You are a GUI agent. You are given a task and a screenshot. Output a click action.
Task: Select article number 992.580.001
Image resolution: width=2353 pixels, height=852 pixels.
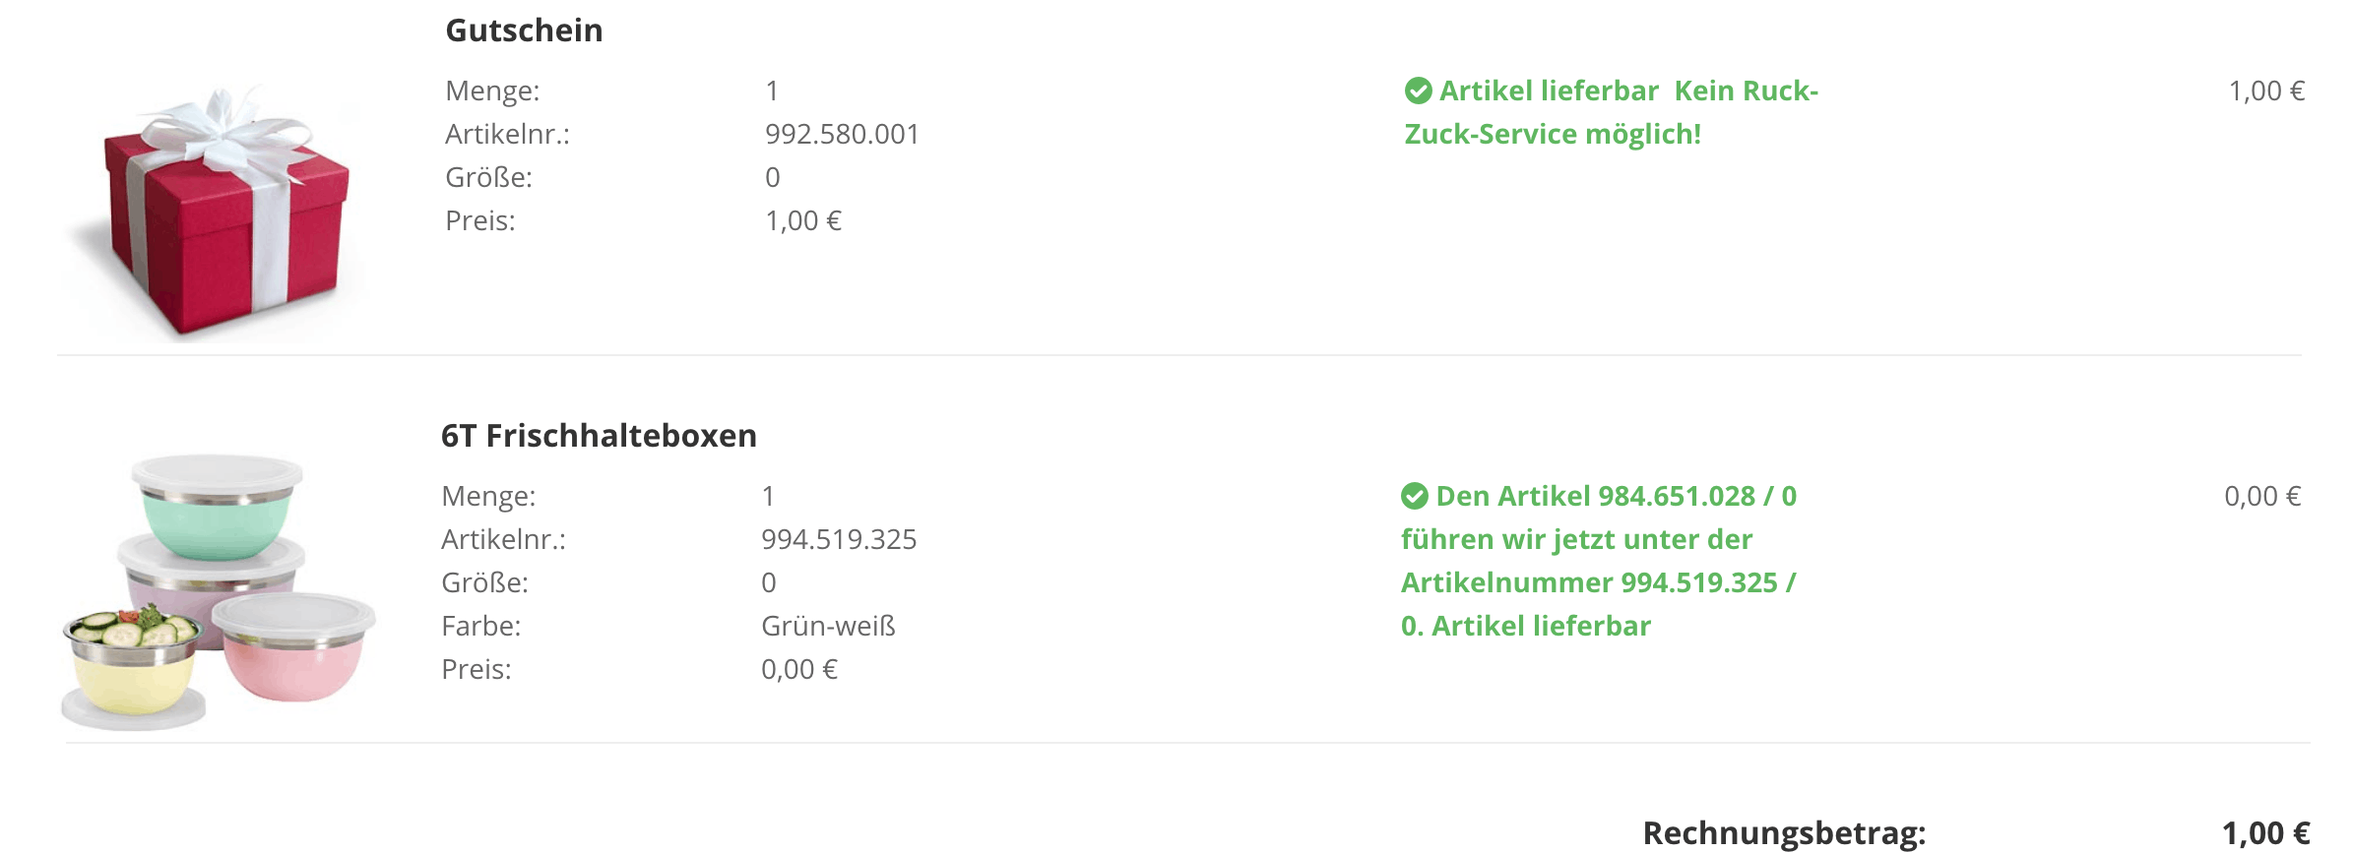click(842, 135)
